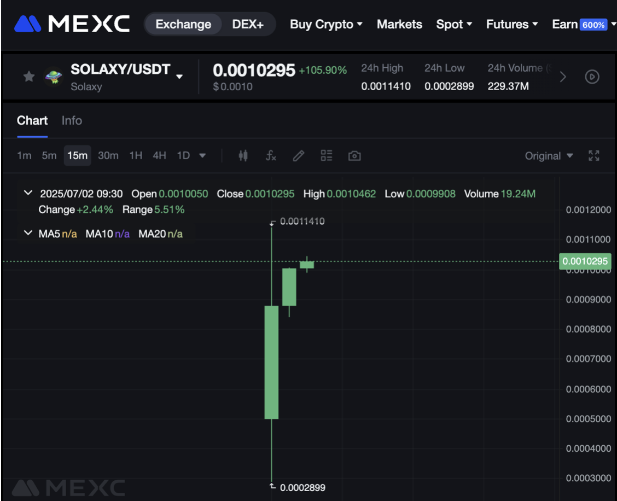Show more 24h stats with right chevron
The image size is (617, 501).
(563, 77)
